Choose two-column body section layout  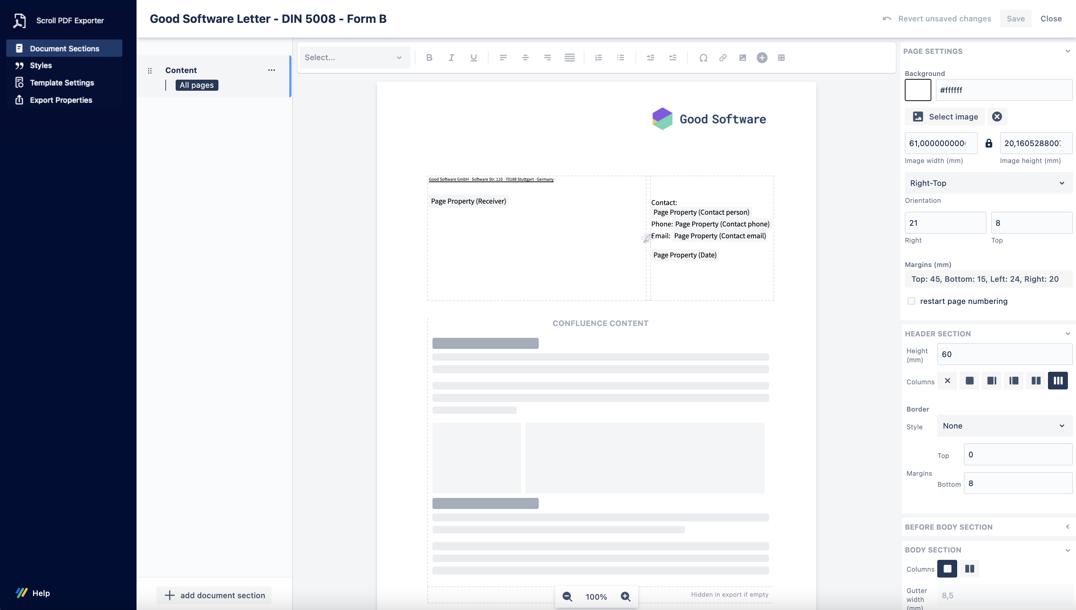point(969,569)
